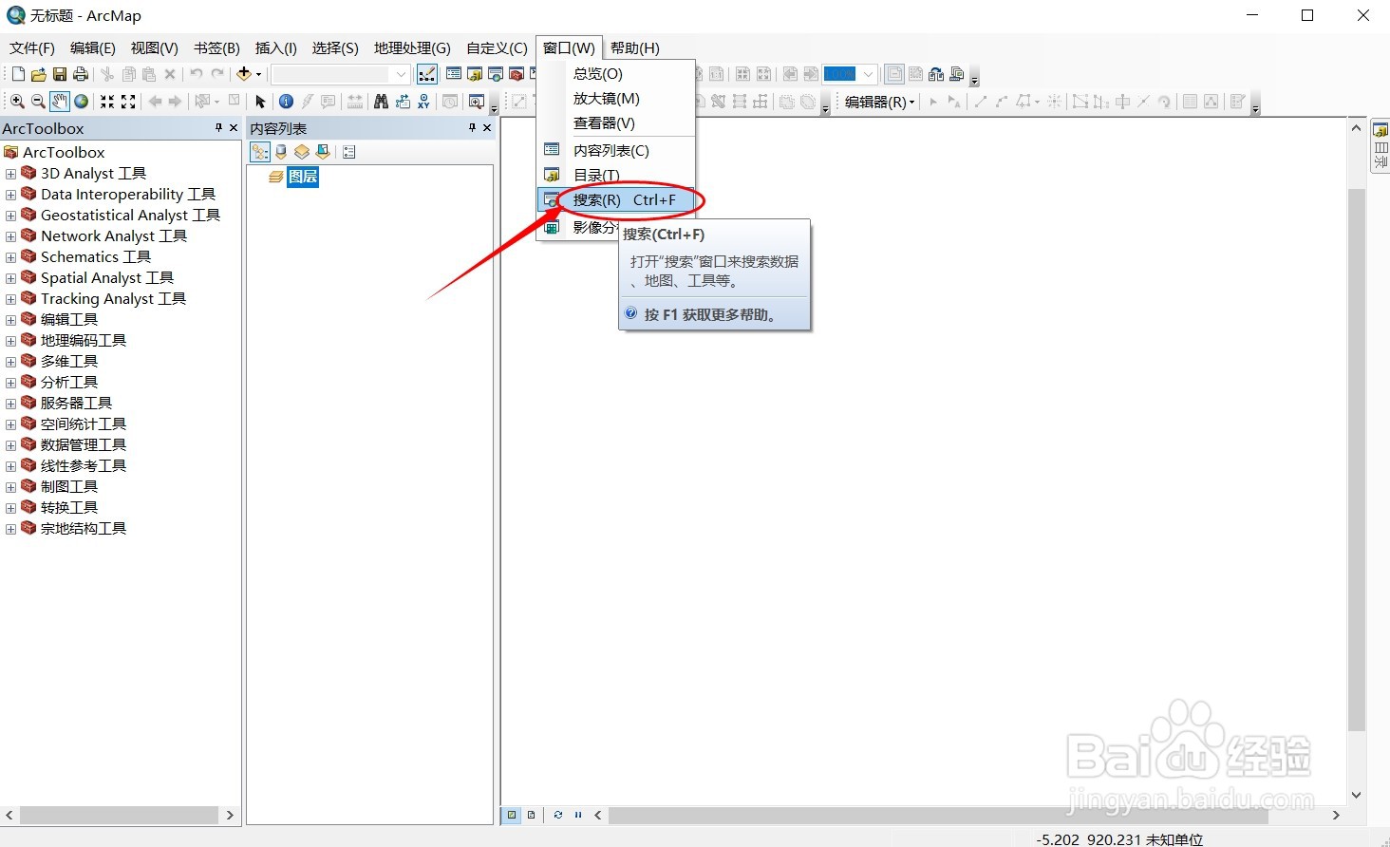1390x847 pixels.
Task: Activate the Pan hand tool
Action: pos(60,102)
